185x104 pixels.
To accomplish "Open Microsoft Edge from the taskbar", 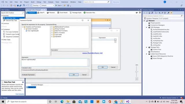I will tap(62, 101).
